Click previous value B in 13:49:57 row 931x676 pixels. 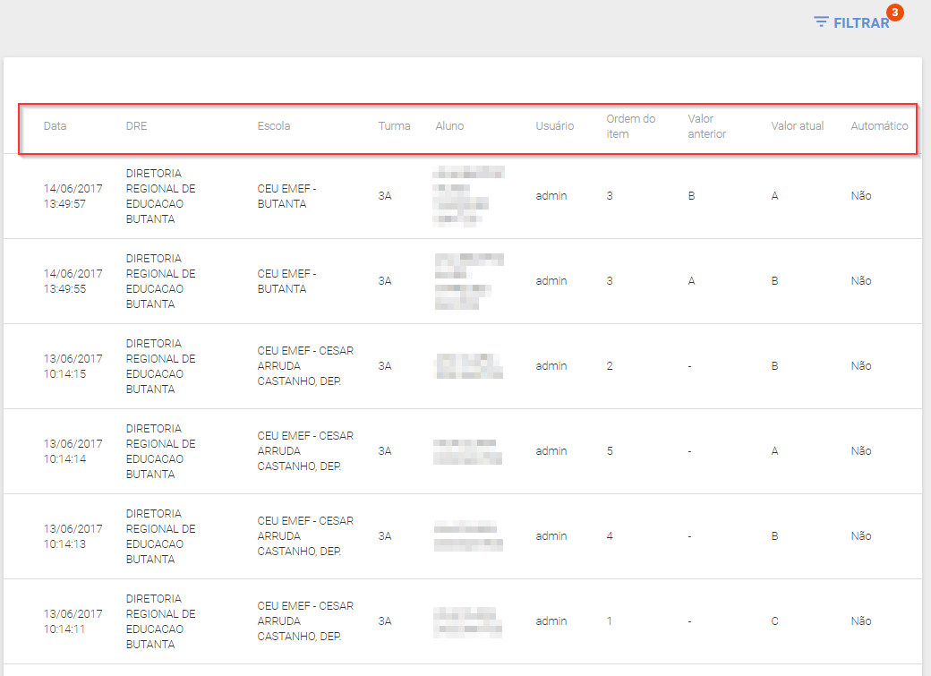pos(691,196)
